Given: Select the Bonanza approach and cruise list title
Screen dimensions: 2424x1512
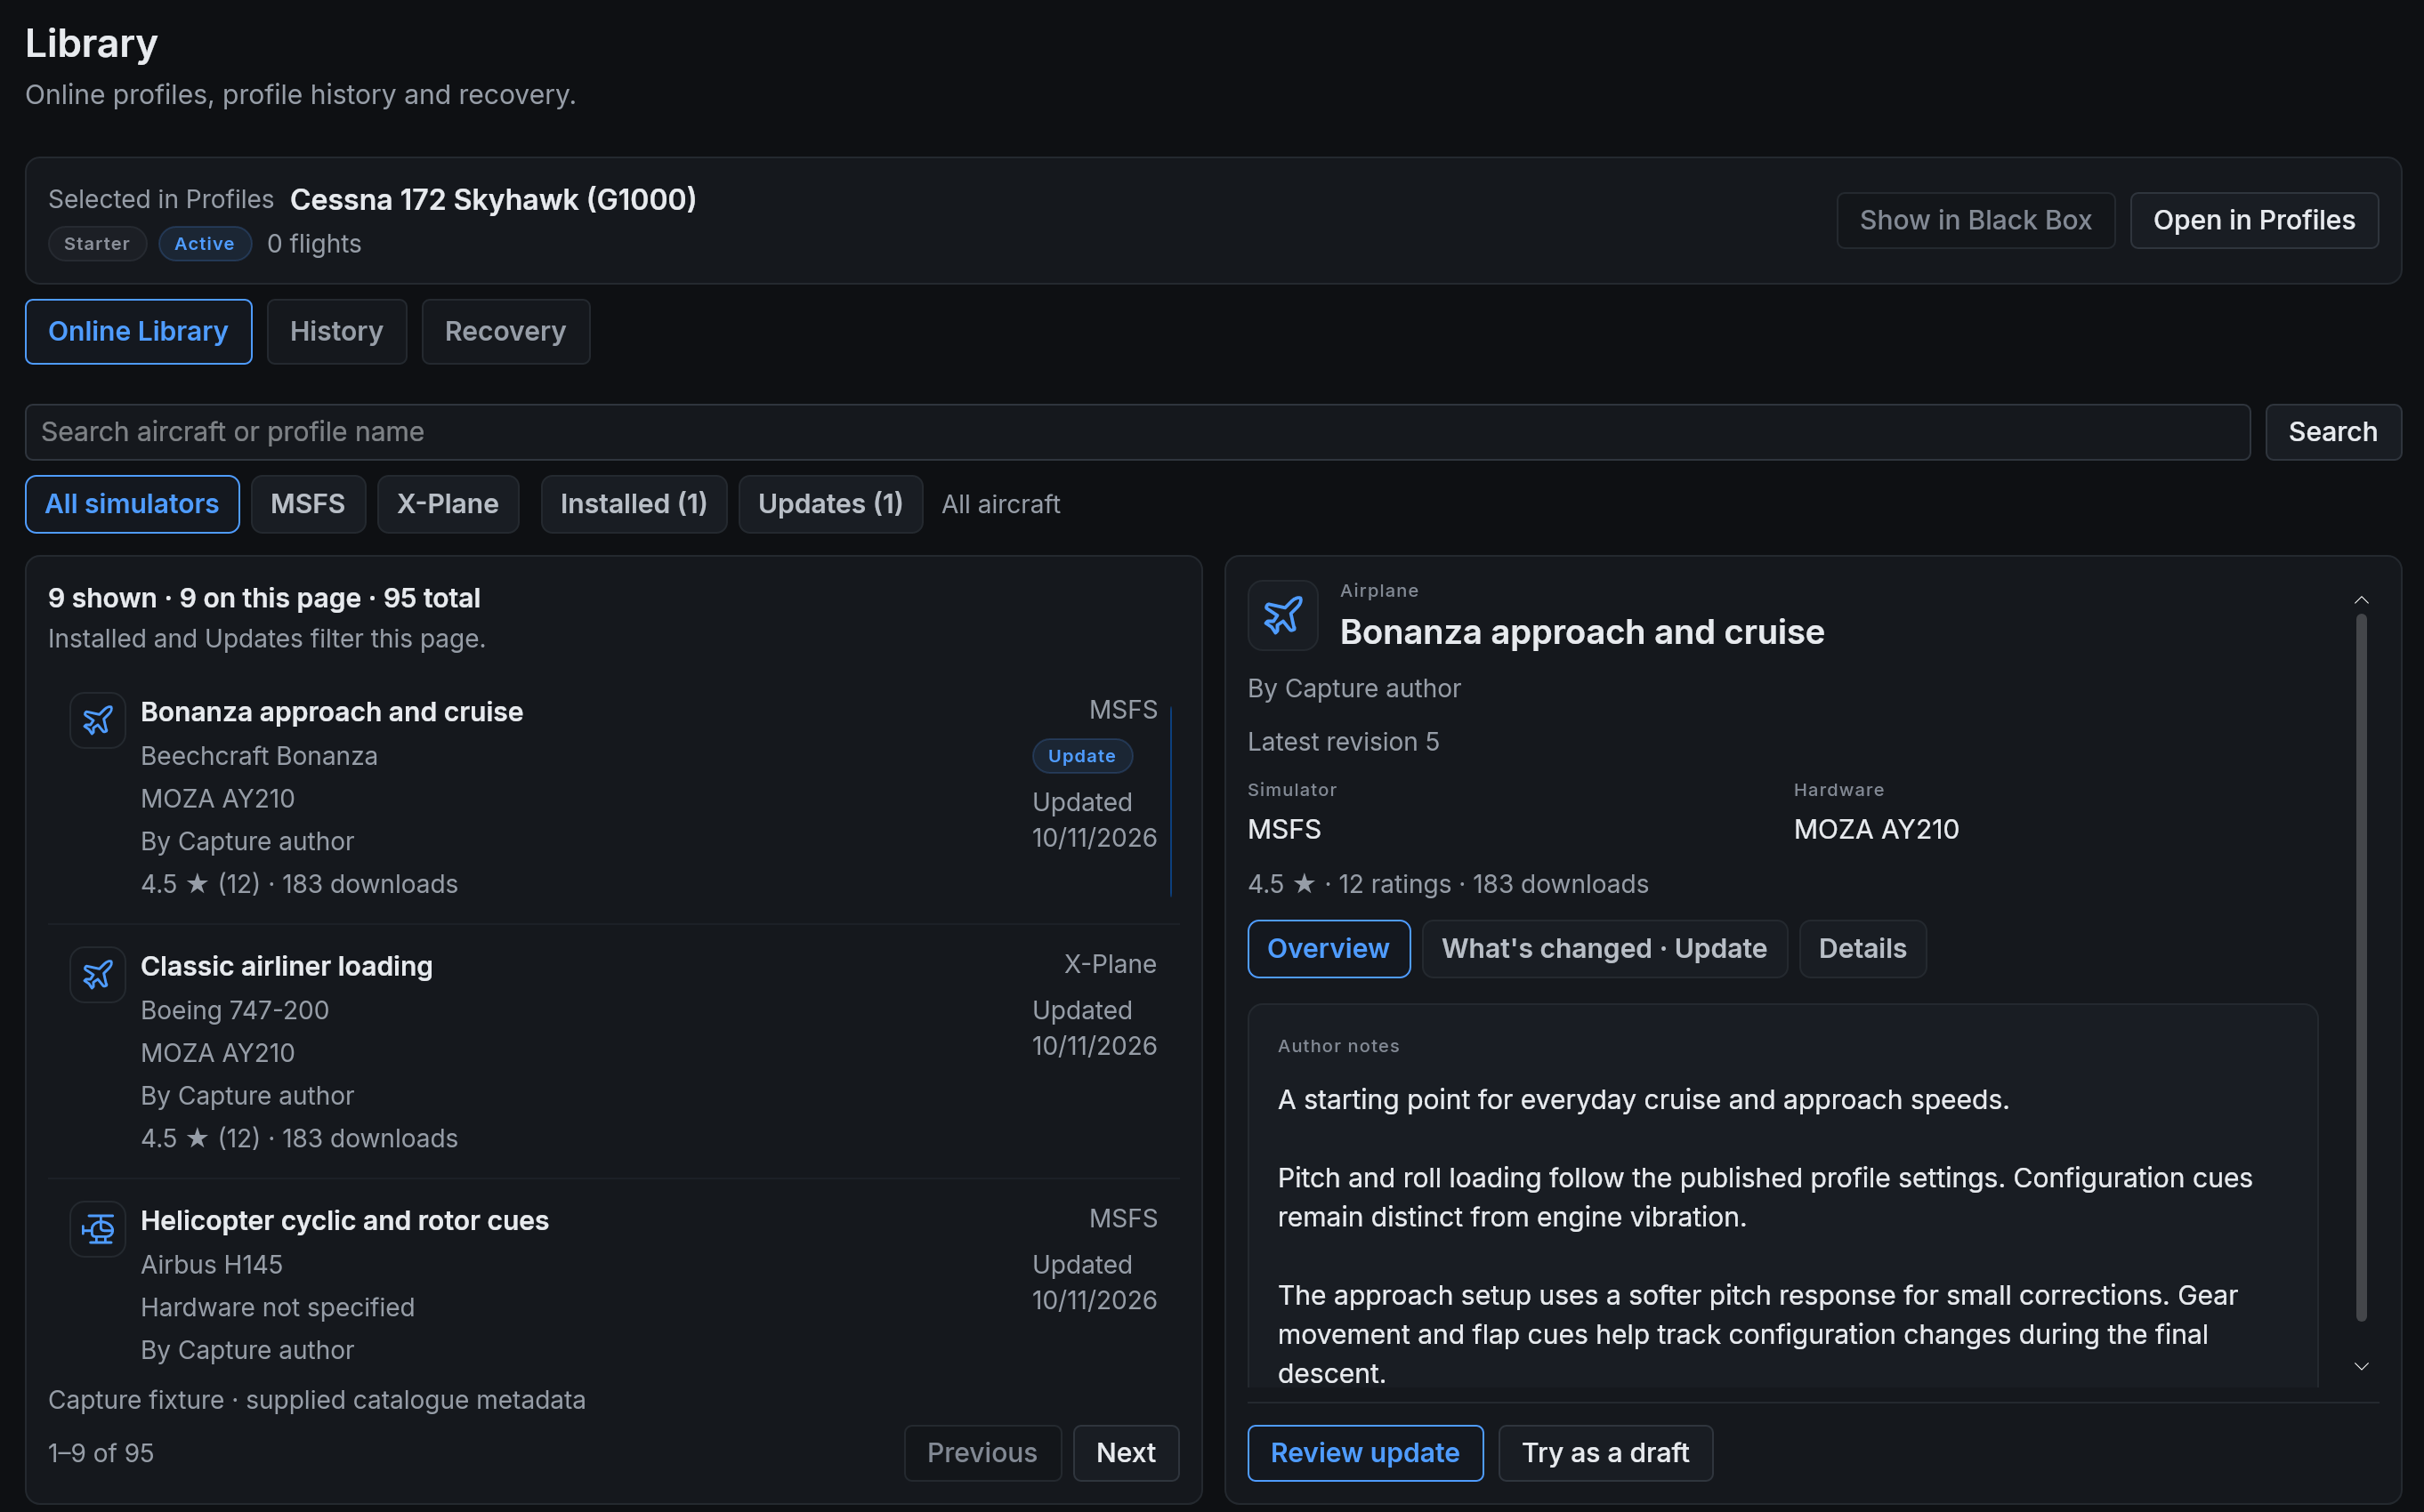Looking at the screenshot, I should pyautogui.click(x=331, y=712).
